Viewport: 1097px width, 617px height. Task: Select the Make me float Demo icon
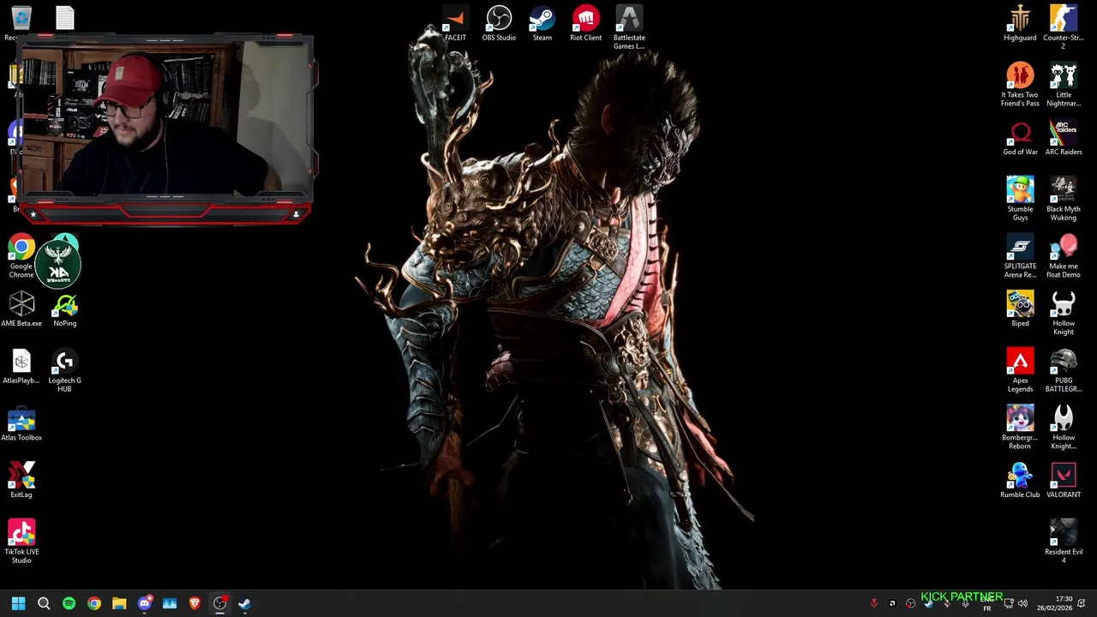[x=1064, y=255]
